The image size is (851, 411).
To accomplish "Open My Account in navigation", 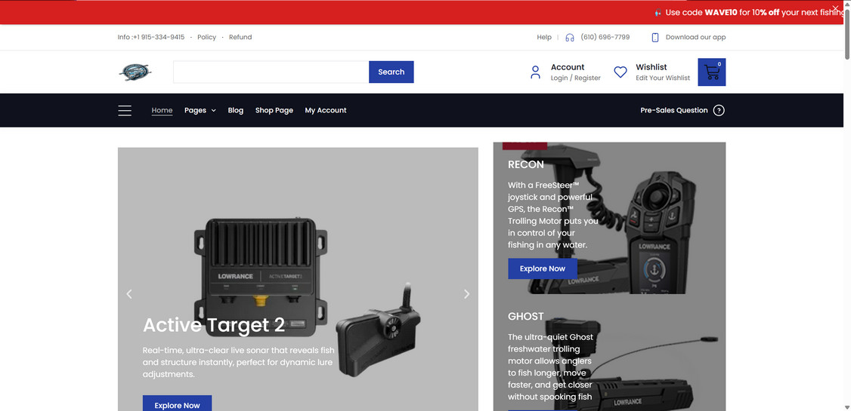I will pyautogui.click(x=326, y=110).
